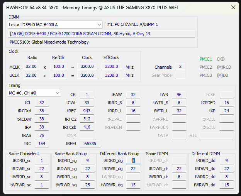
Task: Click the tRFC value 943
Action: (87, 111)
